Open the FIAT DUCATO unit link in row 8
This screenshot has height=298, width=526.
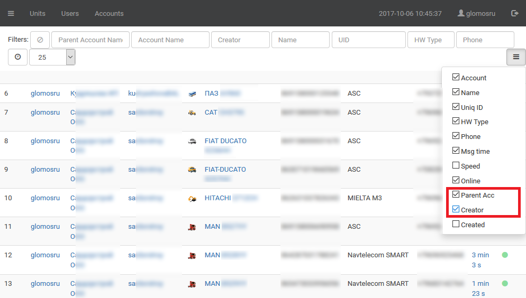coord(225,141)
